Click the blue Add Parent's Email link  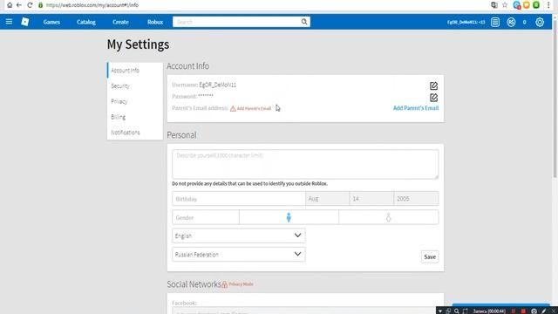coord(416,108)
